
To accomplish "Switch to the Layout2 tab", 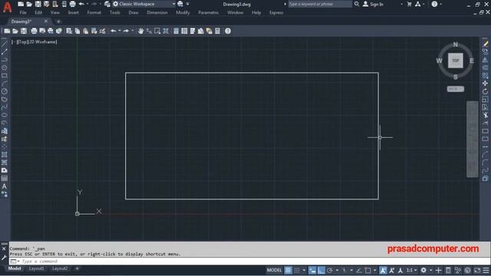I will [60, 268].
